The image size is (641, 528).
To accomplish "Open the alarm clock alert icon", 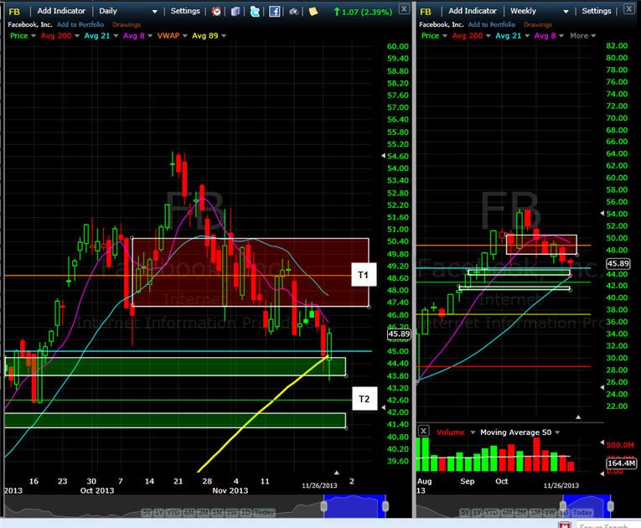I will (216, 12).
